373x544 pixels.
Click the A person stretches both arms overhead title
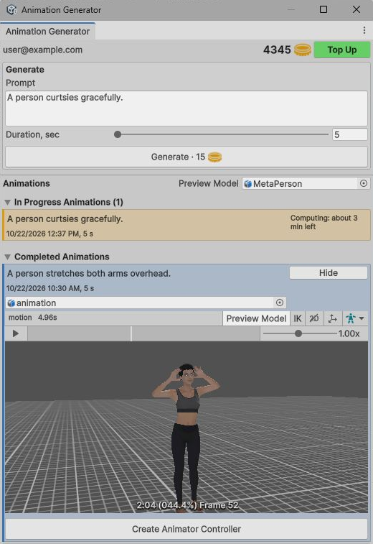point(89,273)
